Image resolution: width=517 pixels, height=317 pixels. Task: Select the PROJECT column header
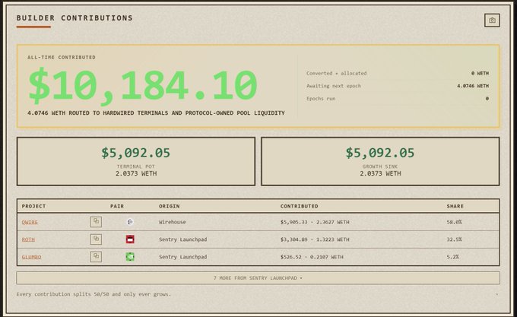[x=33, y=206]
